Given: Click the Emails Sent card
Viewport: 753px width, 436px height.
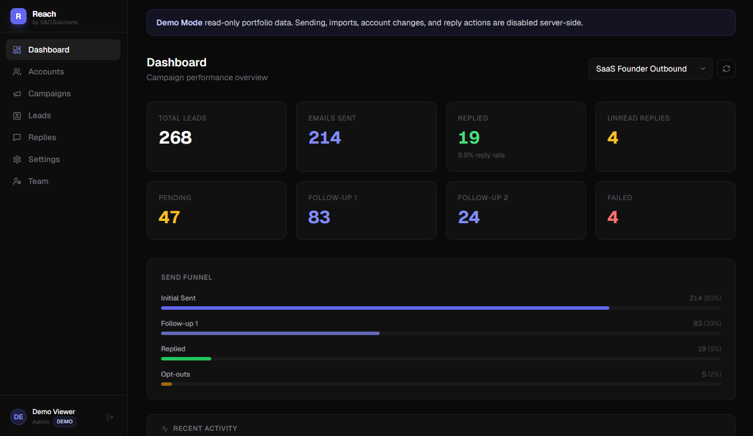Looking at the screenshot, I should coord(366,137).
